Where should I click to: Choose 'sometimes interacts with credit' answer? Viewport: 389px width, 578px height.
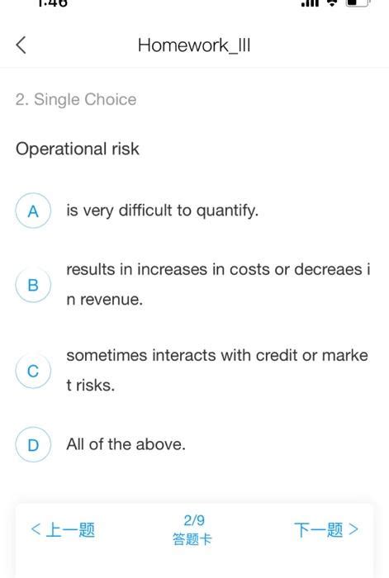[x=217, y=371]
